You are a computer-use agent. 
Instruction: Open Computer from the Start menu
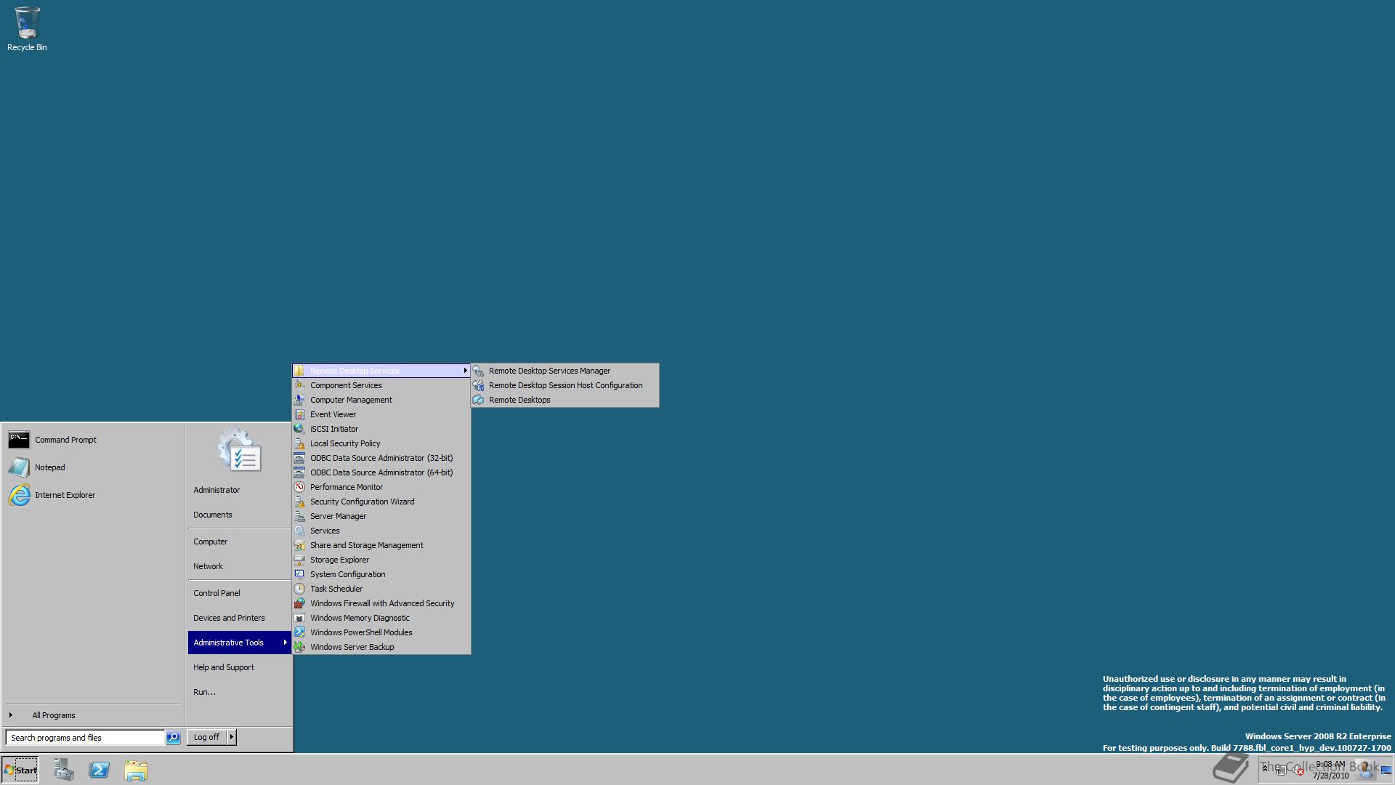click(211, 542)
